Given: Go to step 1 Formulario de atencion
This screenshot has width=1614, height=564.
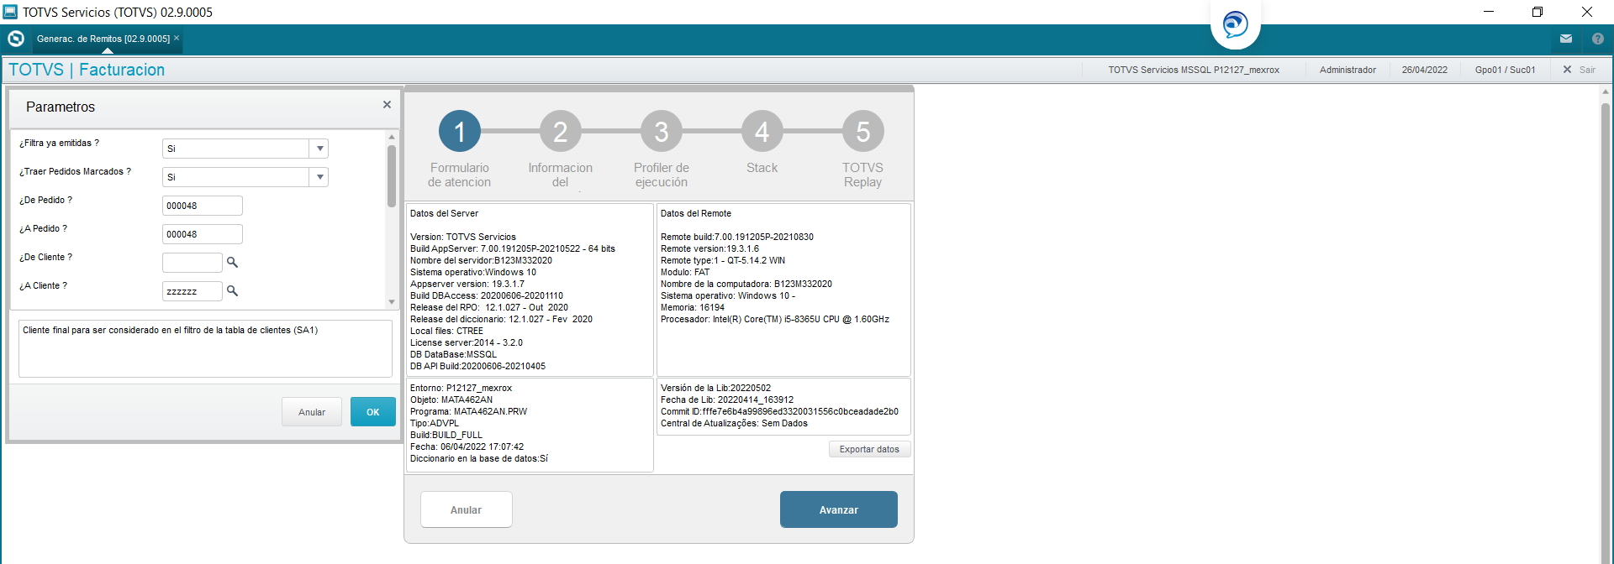Looking at the screenshot, I should coord(460,132).
